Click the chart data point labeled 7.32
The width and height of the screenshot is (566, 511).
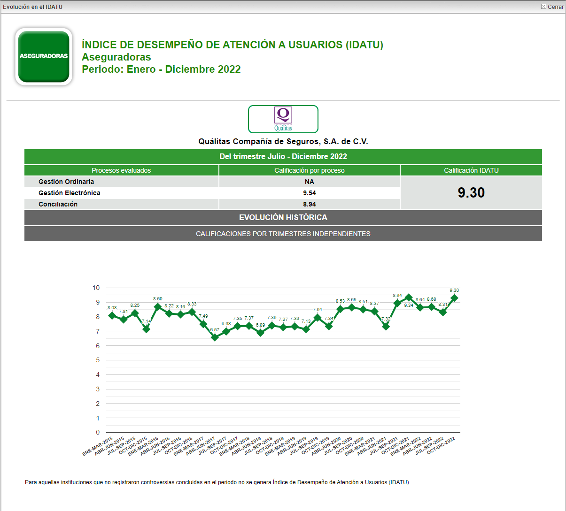click(386, 327)
